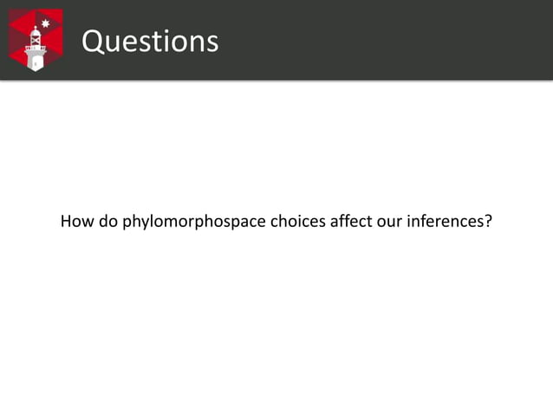Click the white star in the logo
Screen dimensions: 553x414
click(x=45, y=23)
